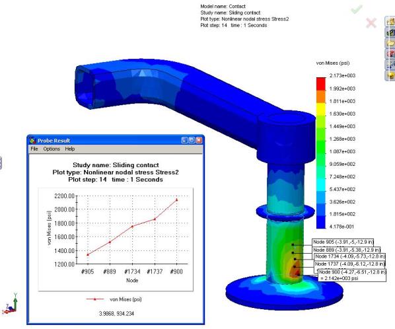
Task: Click the task pane icon below the red one
Action: tap(390, 65)
